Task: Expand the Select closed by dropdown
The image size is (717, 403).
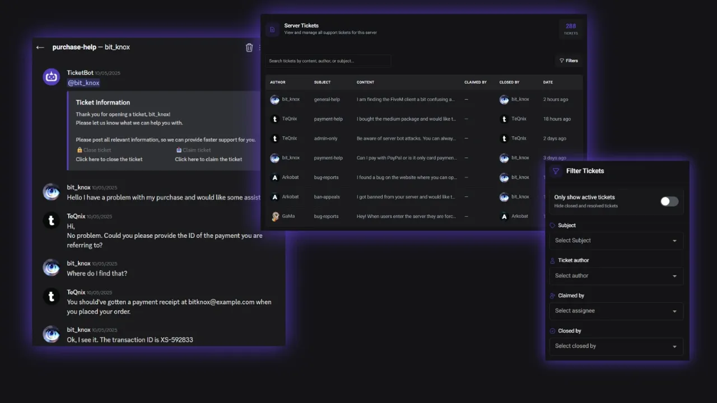Action: [x=616, y=346]
